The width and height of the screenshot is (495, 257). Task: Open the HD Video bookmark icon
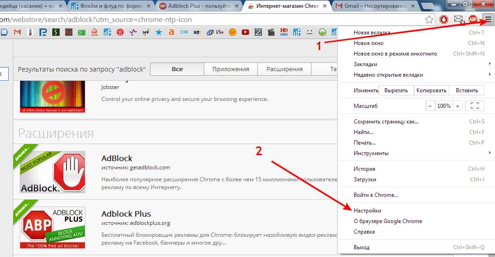[284, 32]
